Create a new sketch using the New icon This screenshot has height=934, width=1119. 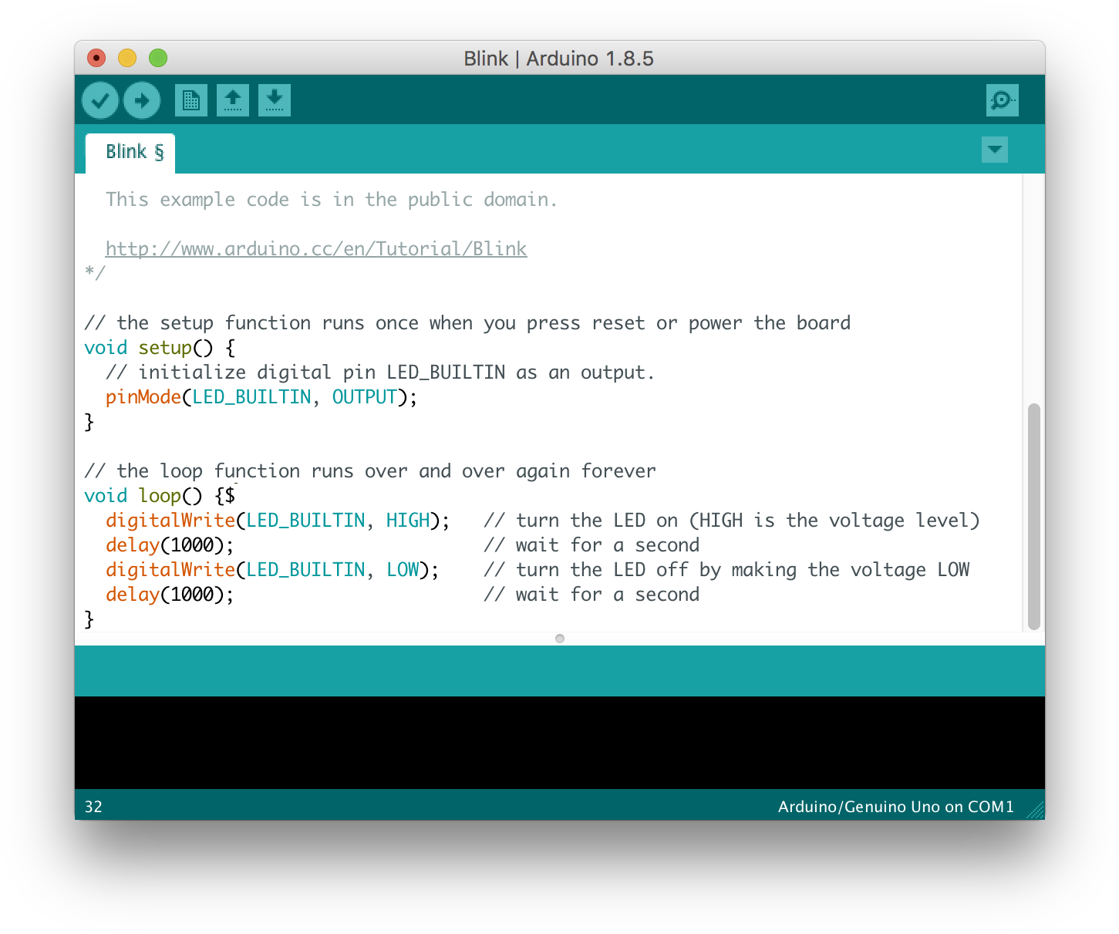pyautogui.click(x=191, y=99)
